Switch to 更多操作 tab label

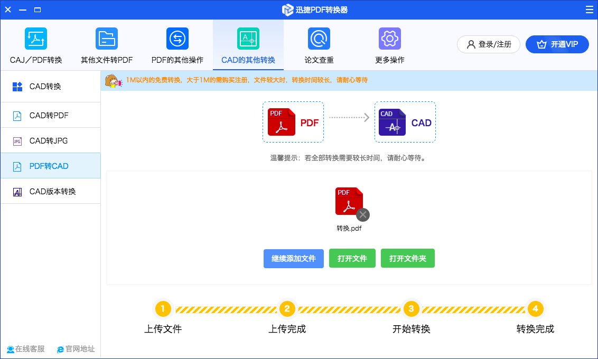tap(390, 60)
